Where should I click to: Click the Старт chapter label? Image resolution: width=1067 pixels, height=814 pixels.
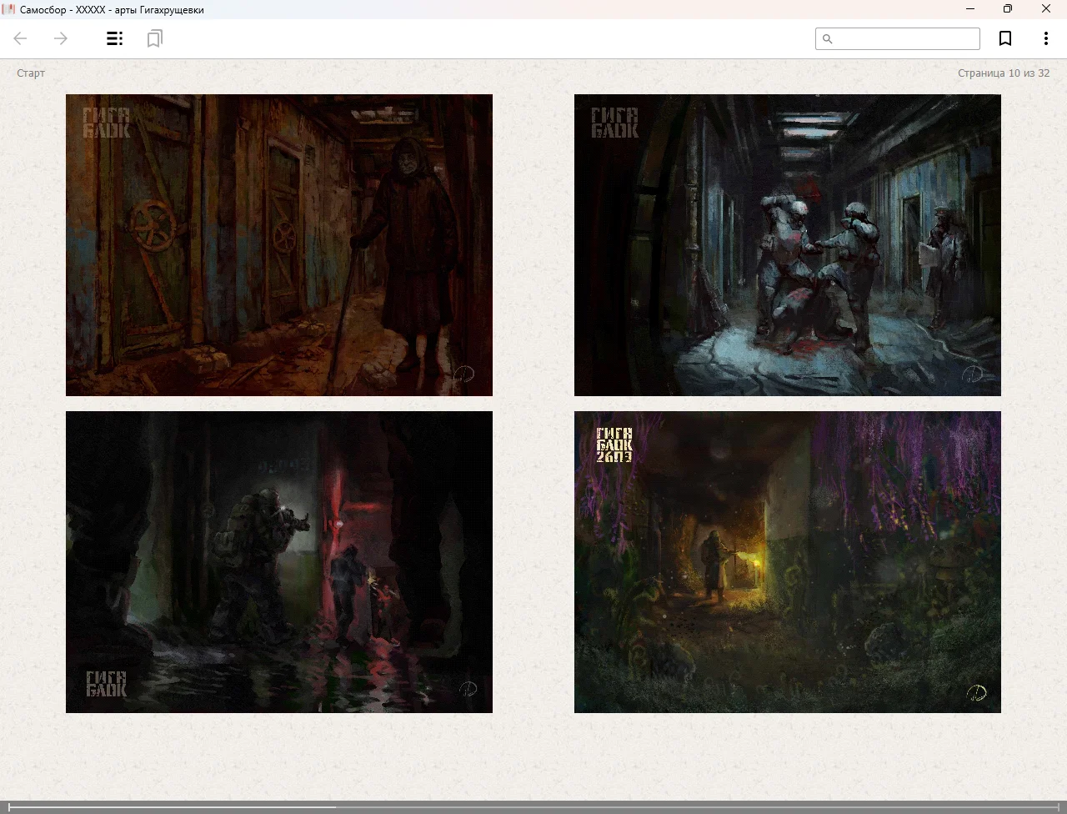coord(31,73)
